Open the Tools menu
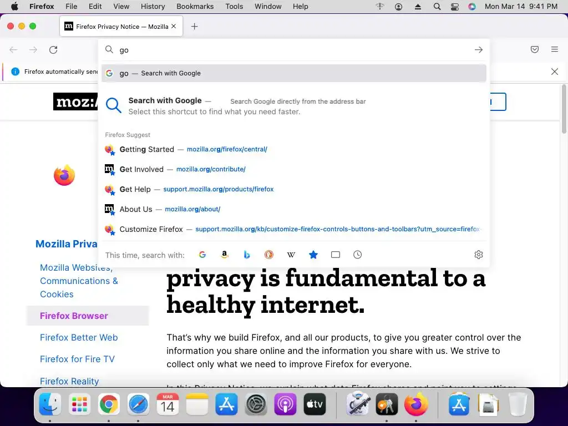Screen dimensions: 568x426 [x=235, y=6]
